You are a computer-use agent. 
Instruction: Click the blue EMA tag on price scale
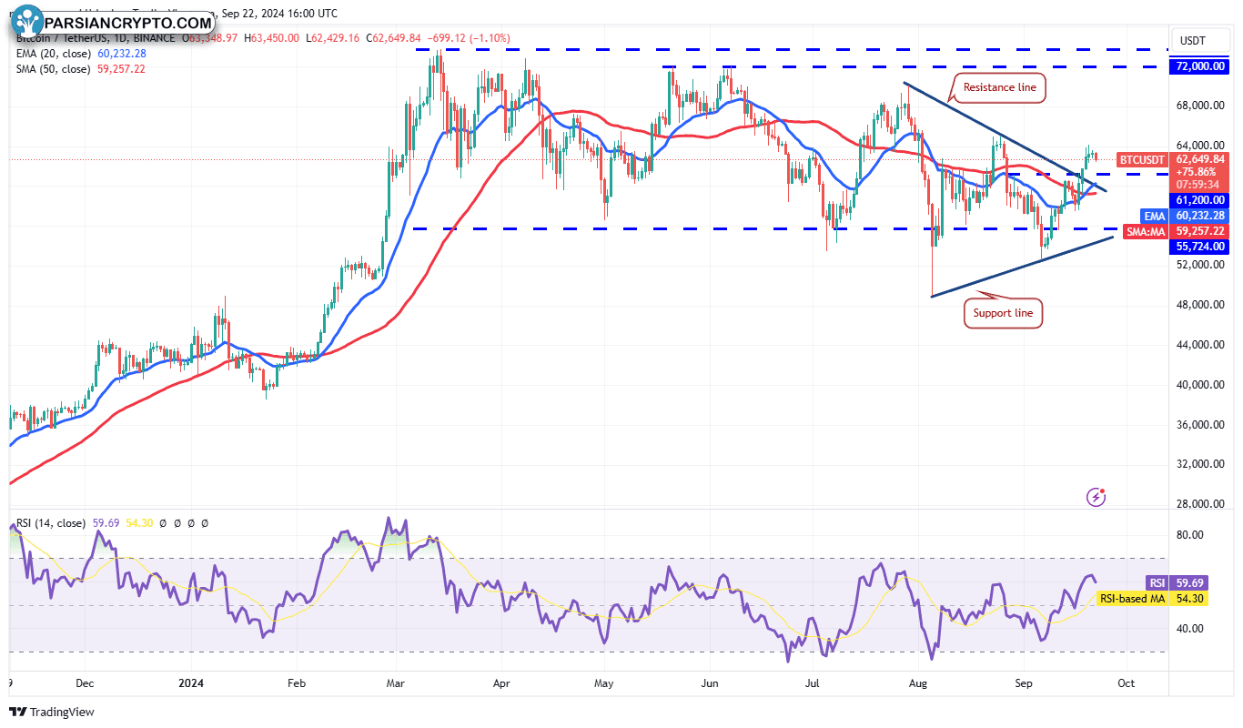pos(1154,216)
